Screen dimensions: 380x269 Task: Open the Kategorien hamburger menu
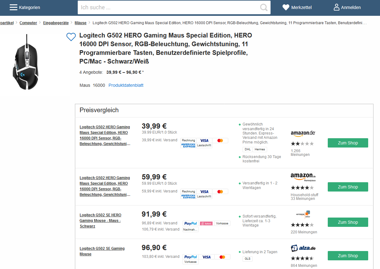click(13, 7)
